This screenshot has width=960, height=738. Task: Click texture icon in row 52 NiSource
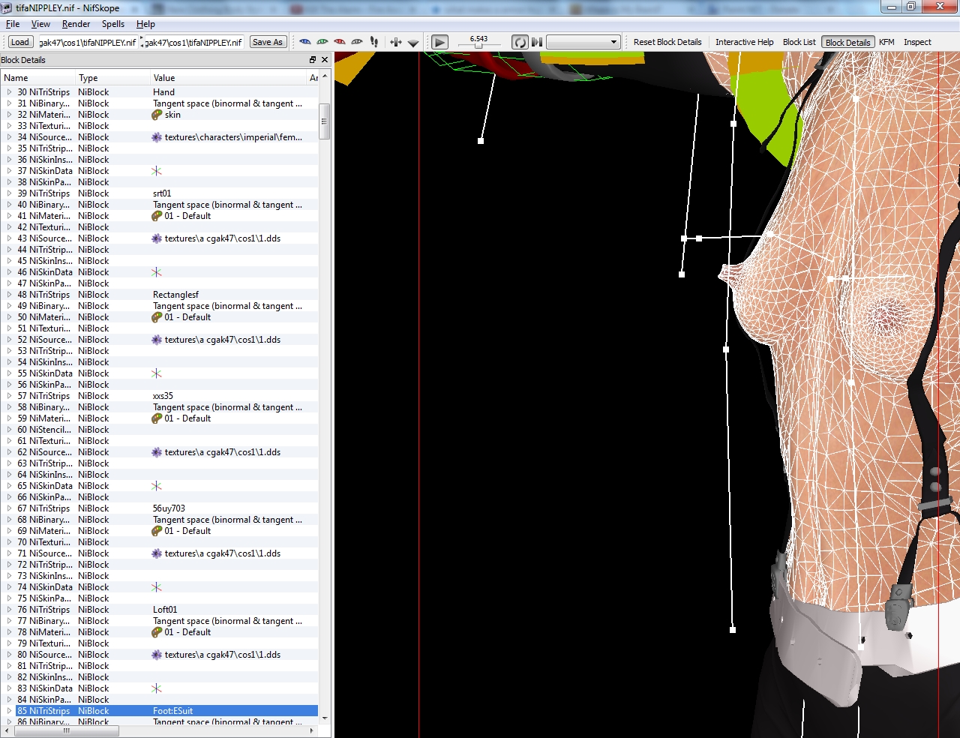pos(157,340)
